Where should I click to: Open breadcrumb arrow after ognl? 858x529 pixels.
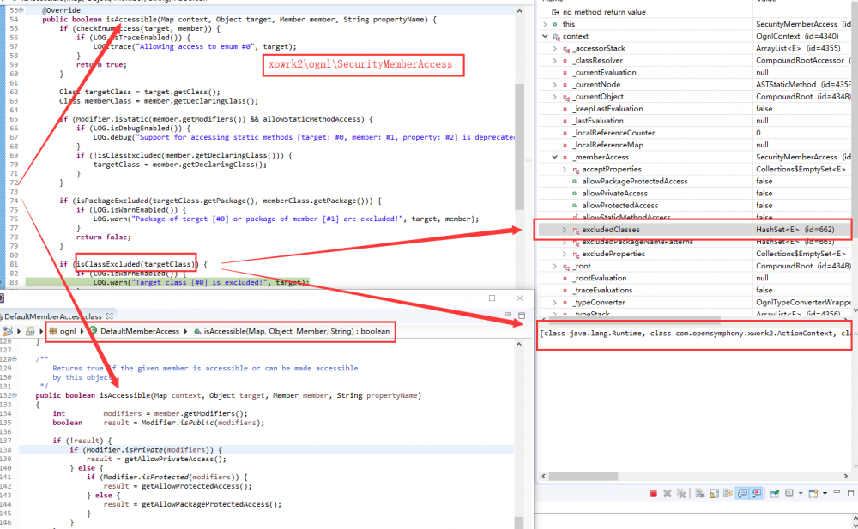82,331
